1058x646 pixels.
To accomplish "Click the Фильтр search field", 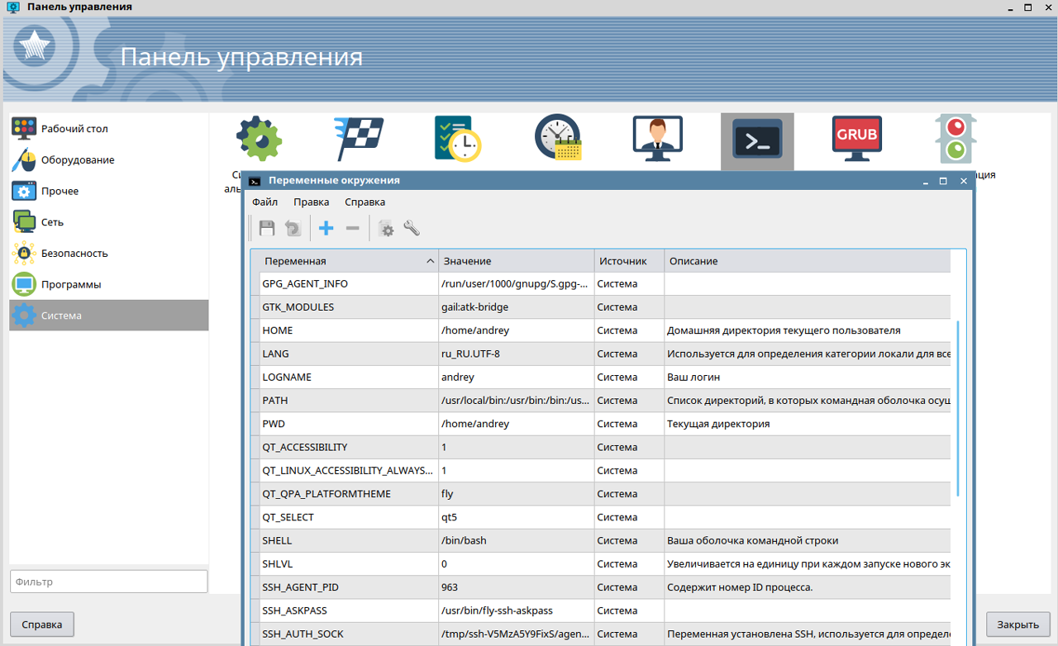I will (108, 582).
